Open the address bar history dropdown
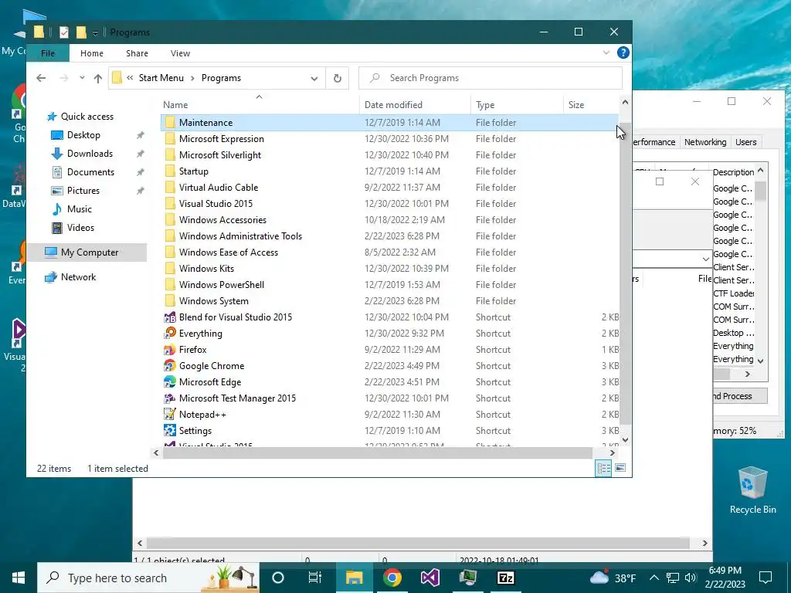This screenshot has width=791, height=593. (314, 78)
